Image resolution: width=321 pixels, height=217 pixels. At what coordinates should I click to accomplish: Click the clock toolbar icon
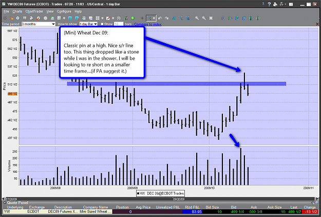18,18
